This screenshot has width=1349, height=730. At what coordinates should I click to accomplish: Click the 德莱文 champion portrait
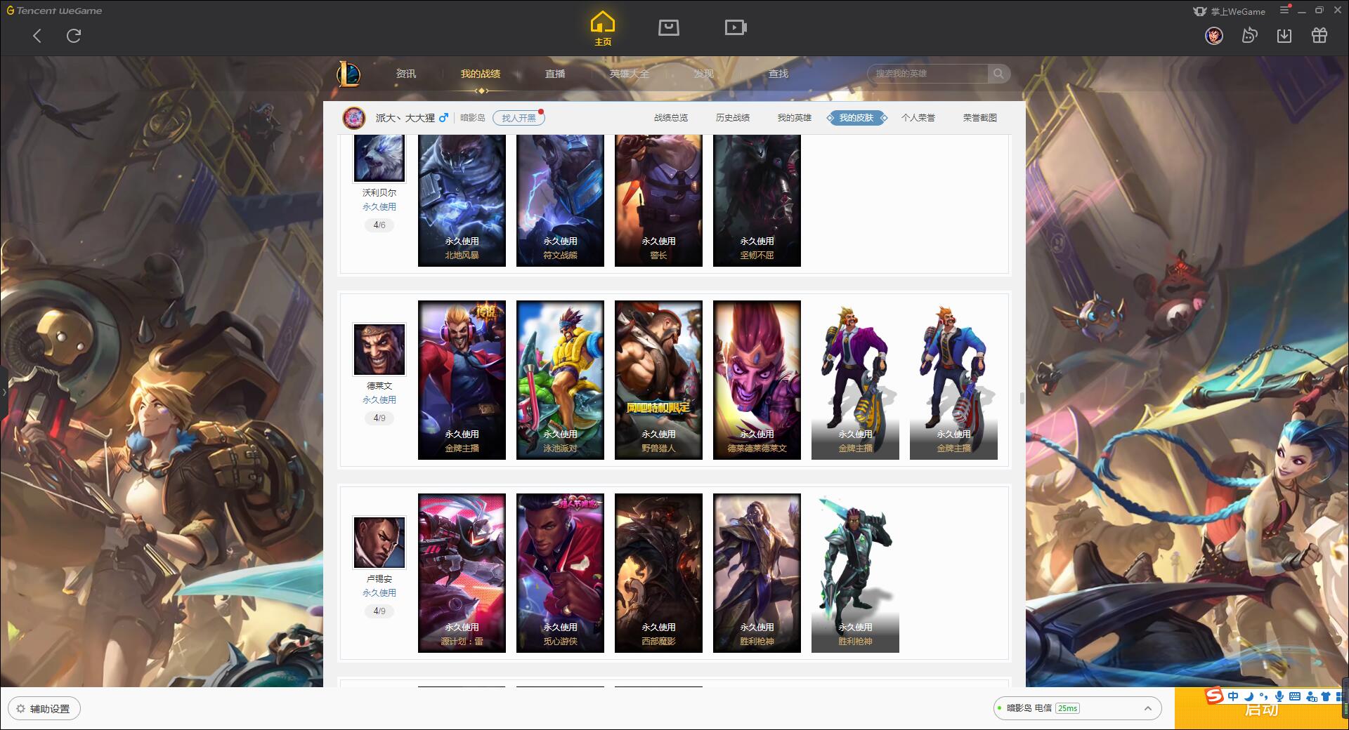379,350
